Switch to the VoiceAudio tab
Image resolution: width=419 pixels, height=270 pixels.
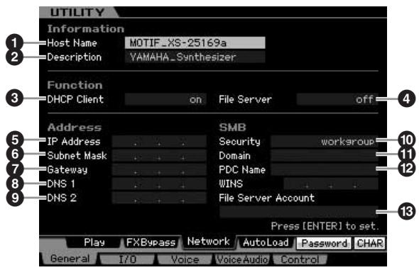point(242,259)
